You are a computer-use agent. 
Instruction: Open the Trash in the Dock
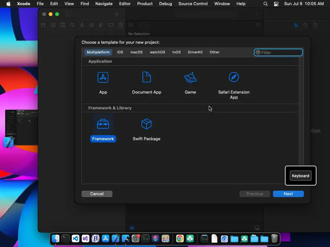(274, 239)
